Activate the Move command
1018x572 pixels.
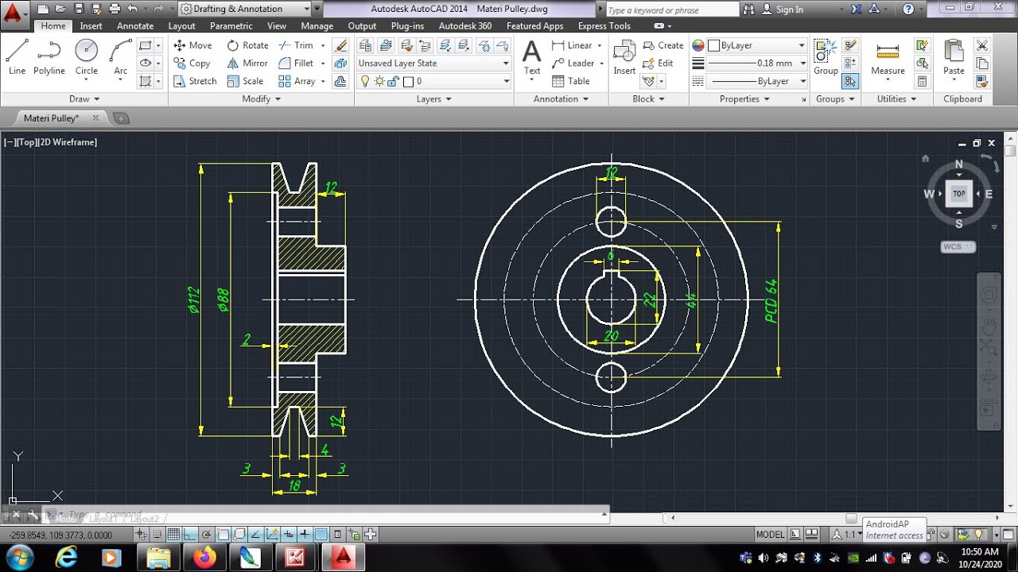[x=192, y=45]
